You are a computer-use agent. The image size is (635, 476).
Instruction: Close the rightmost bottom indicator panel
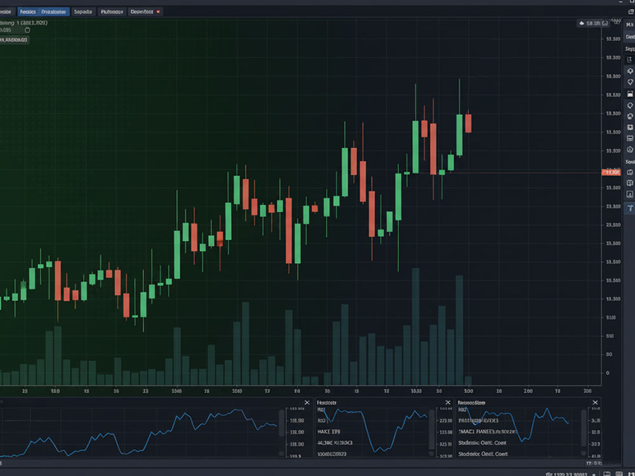point(595,402)
